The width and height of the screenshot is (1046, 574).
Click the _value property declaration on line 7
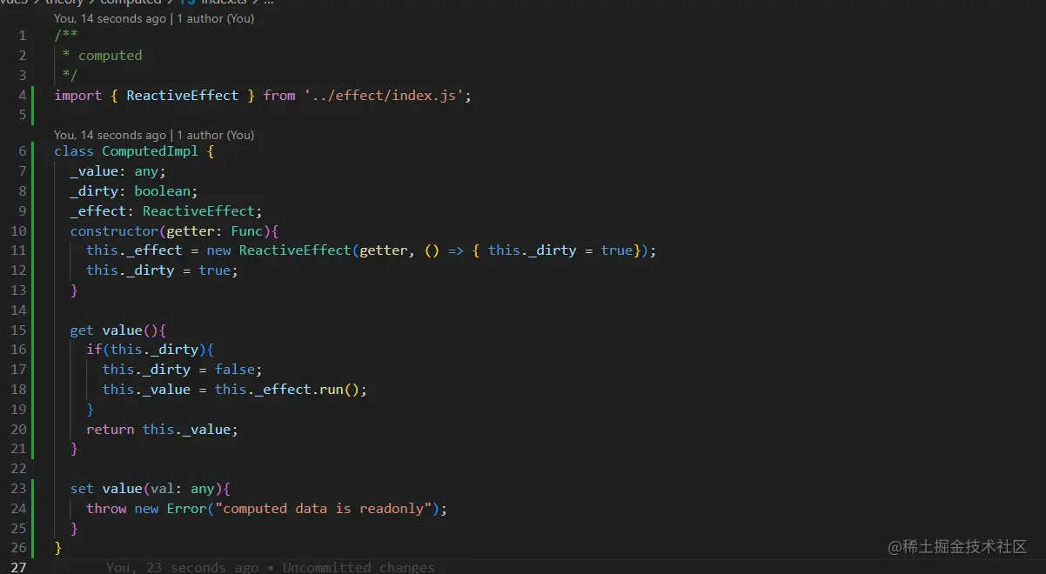[96, 171]
